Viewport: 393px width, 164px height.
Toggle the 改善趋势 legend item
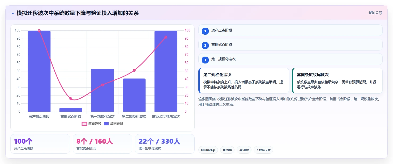(91, 124)
